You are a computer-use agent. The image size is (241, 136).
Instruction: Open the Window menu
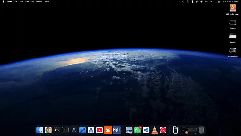[39, 2]
